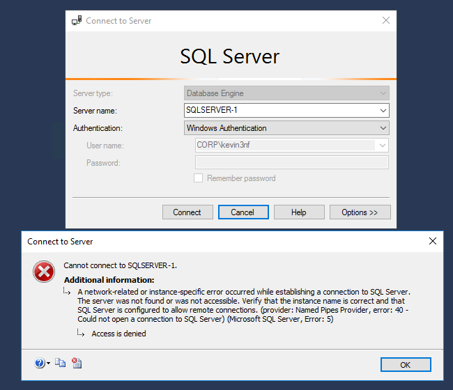
Task: Click the network-related error description text
Action: point(244,306)
